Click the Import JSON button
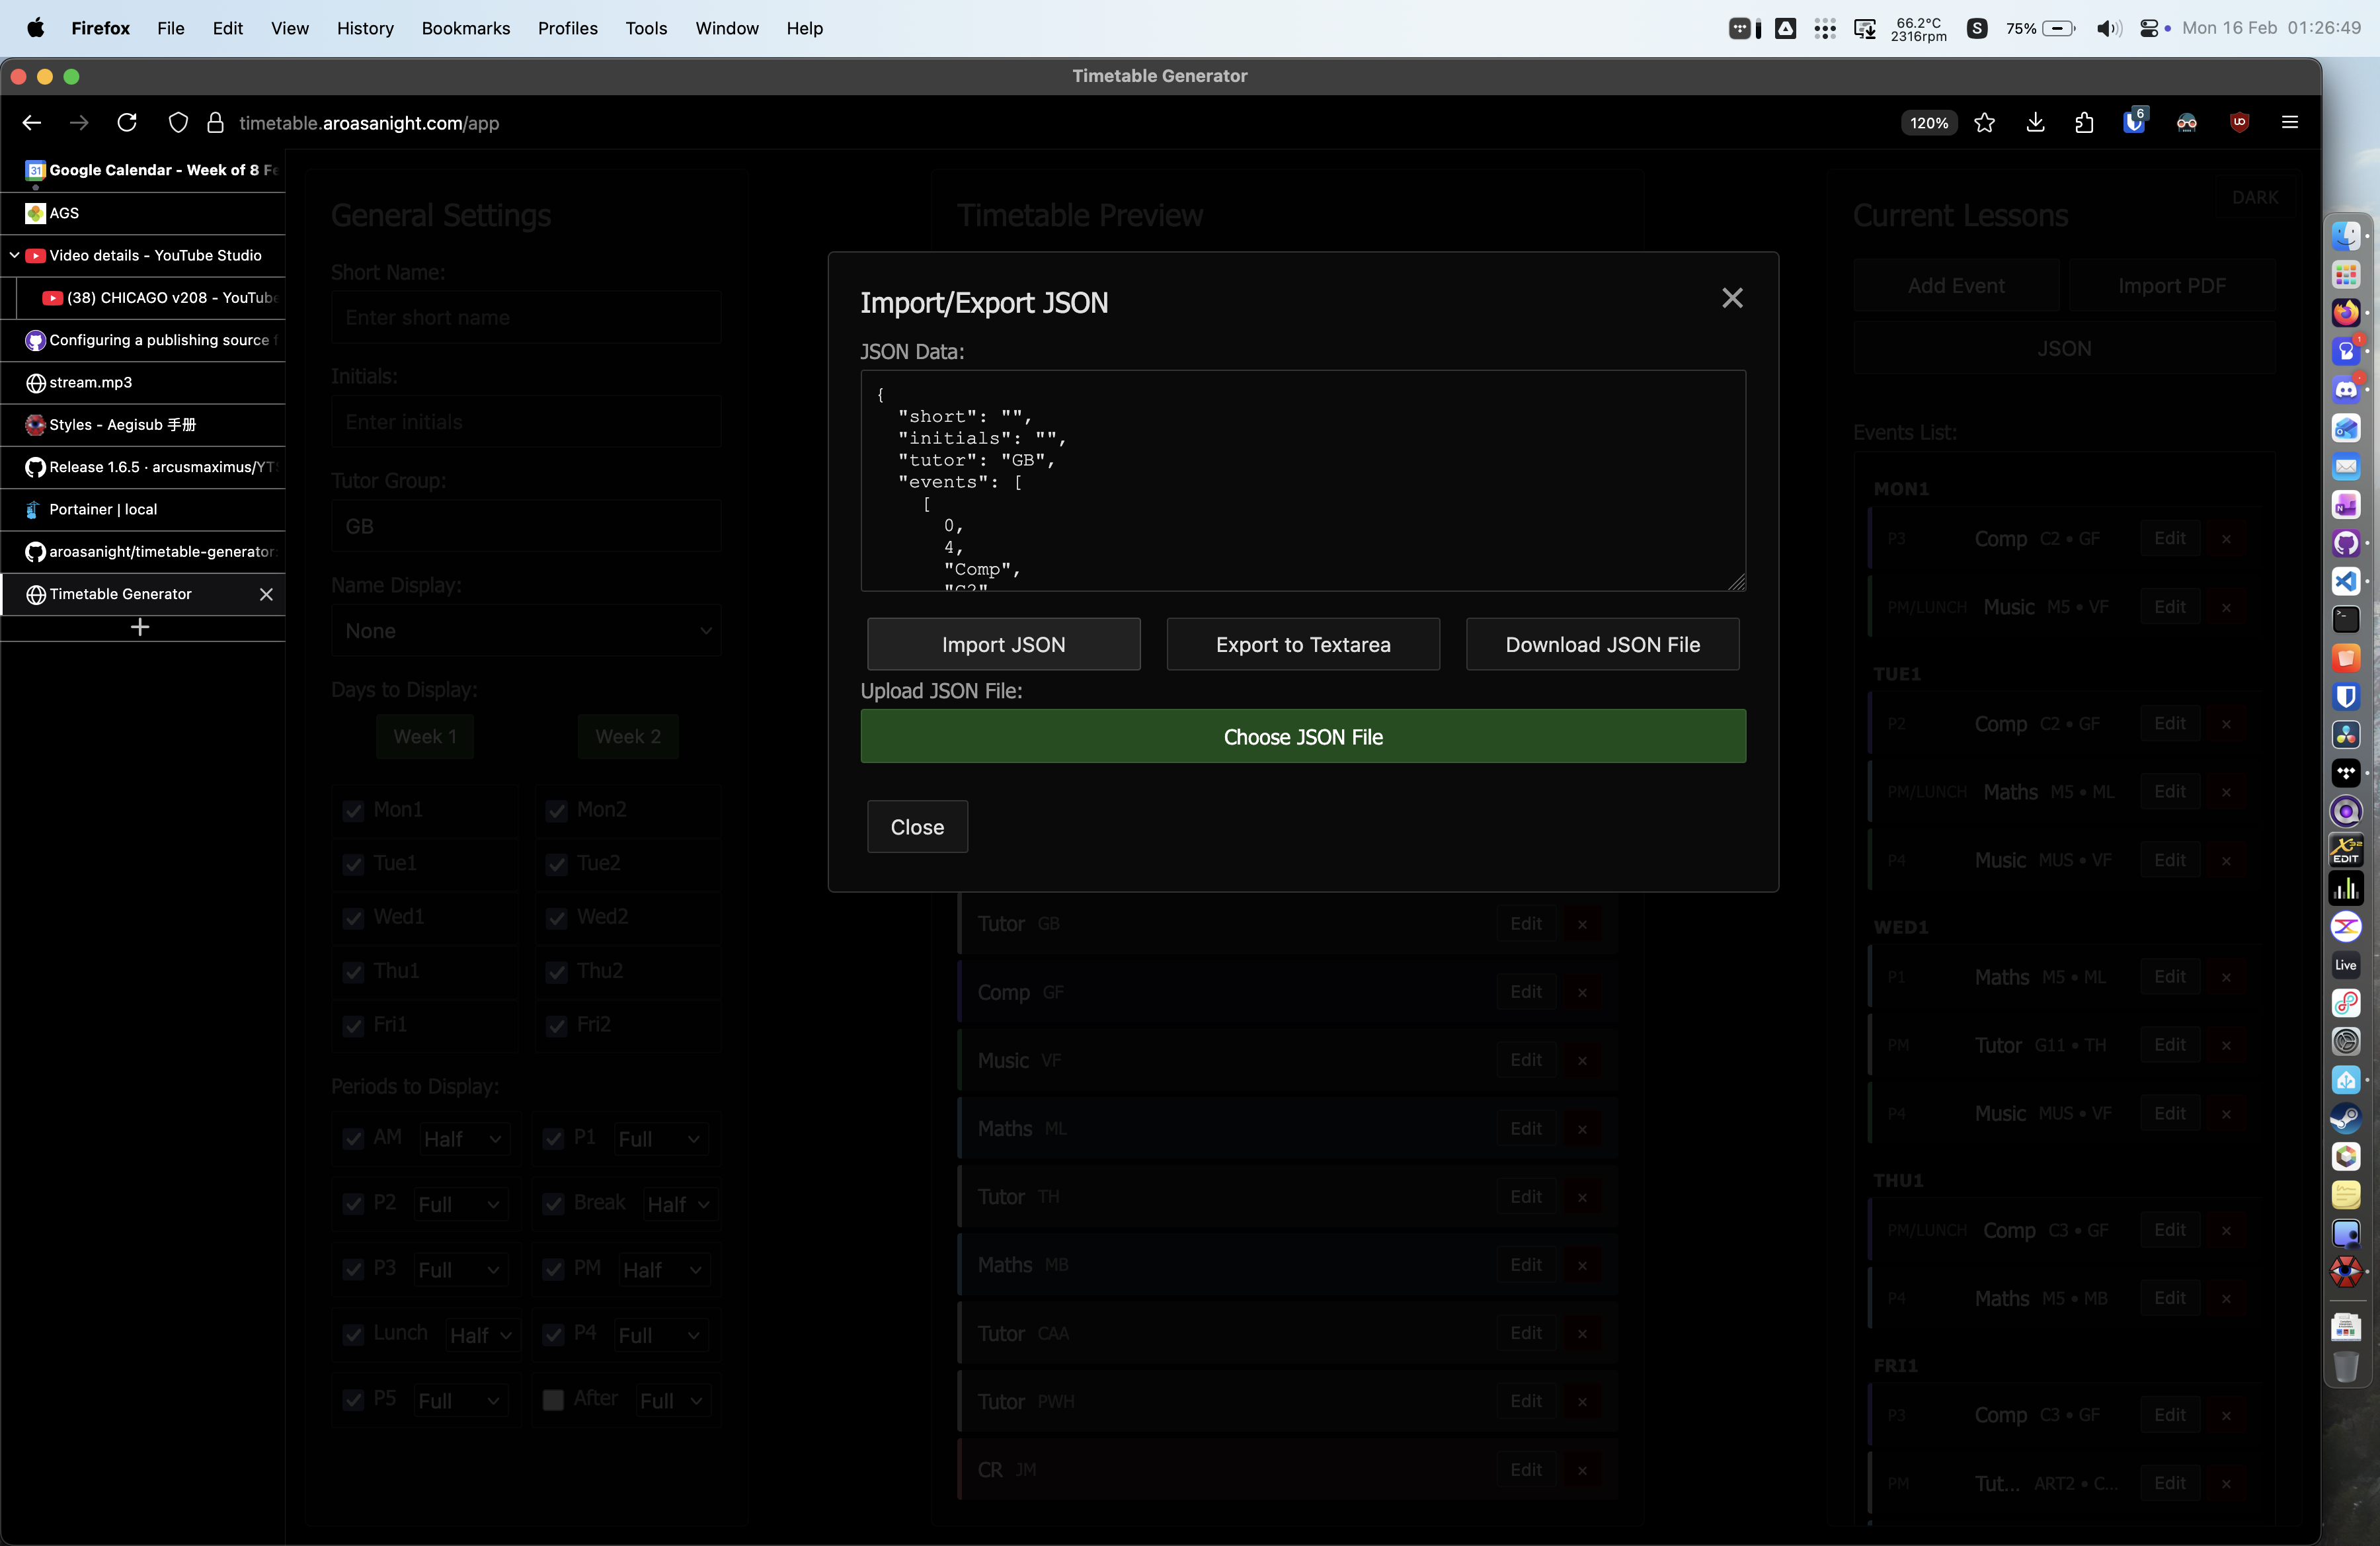The height and width of the screenshot is (1546, 2380). click(x=1003, y=644)
